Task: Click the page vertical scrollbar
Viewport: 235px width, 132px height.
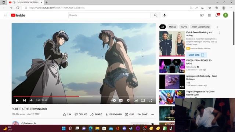Action: [x=234, y=29]
